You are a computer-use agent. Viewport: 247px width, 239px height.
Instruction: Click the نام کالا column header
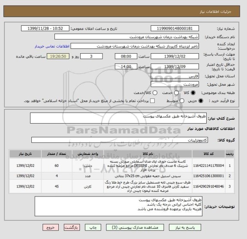pos(148,154)
